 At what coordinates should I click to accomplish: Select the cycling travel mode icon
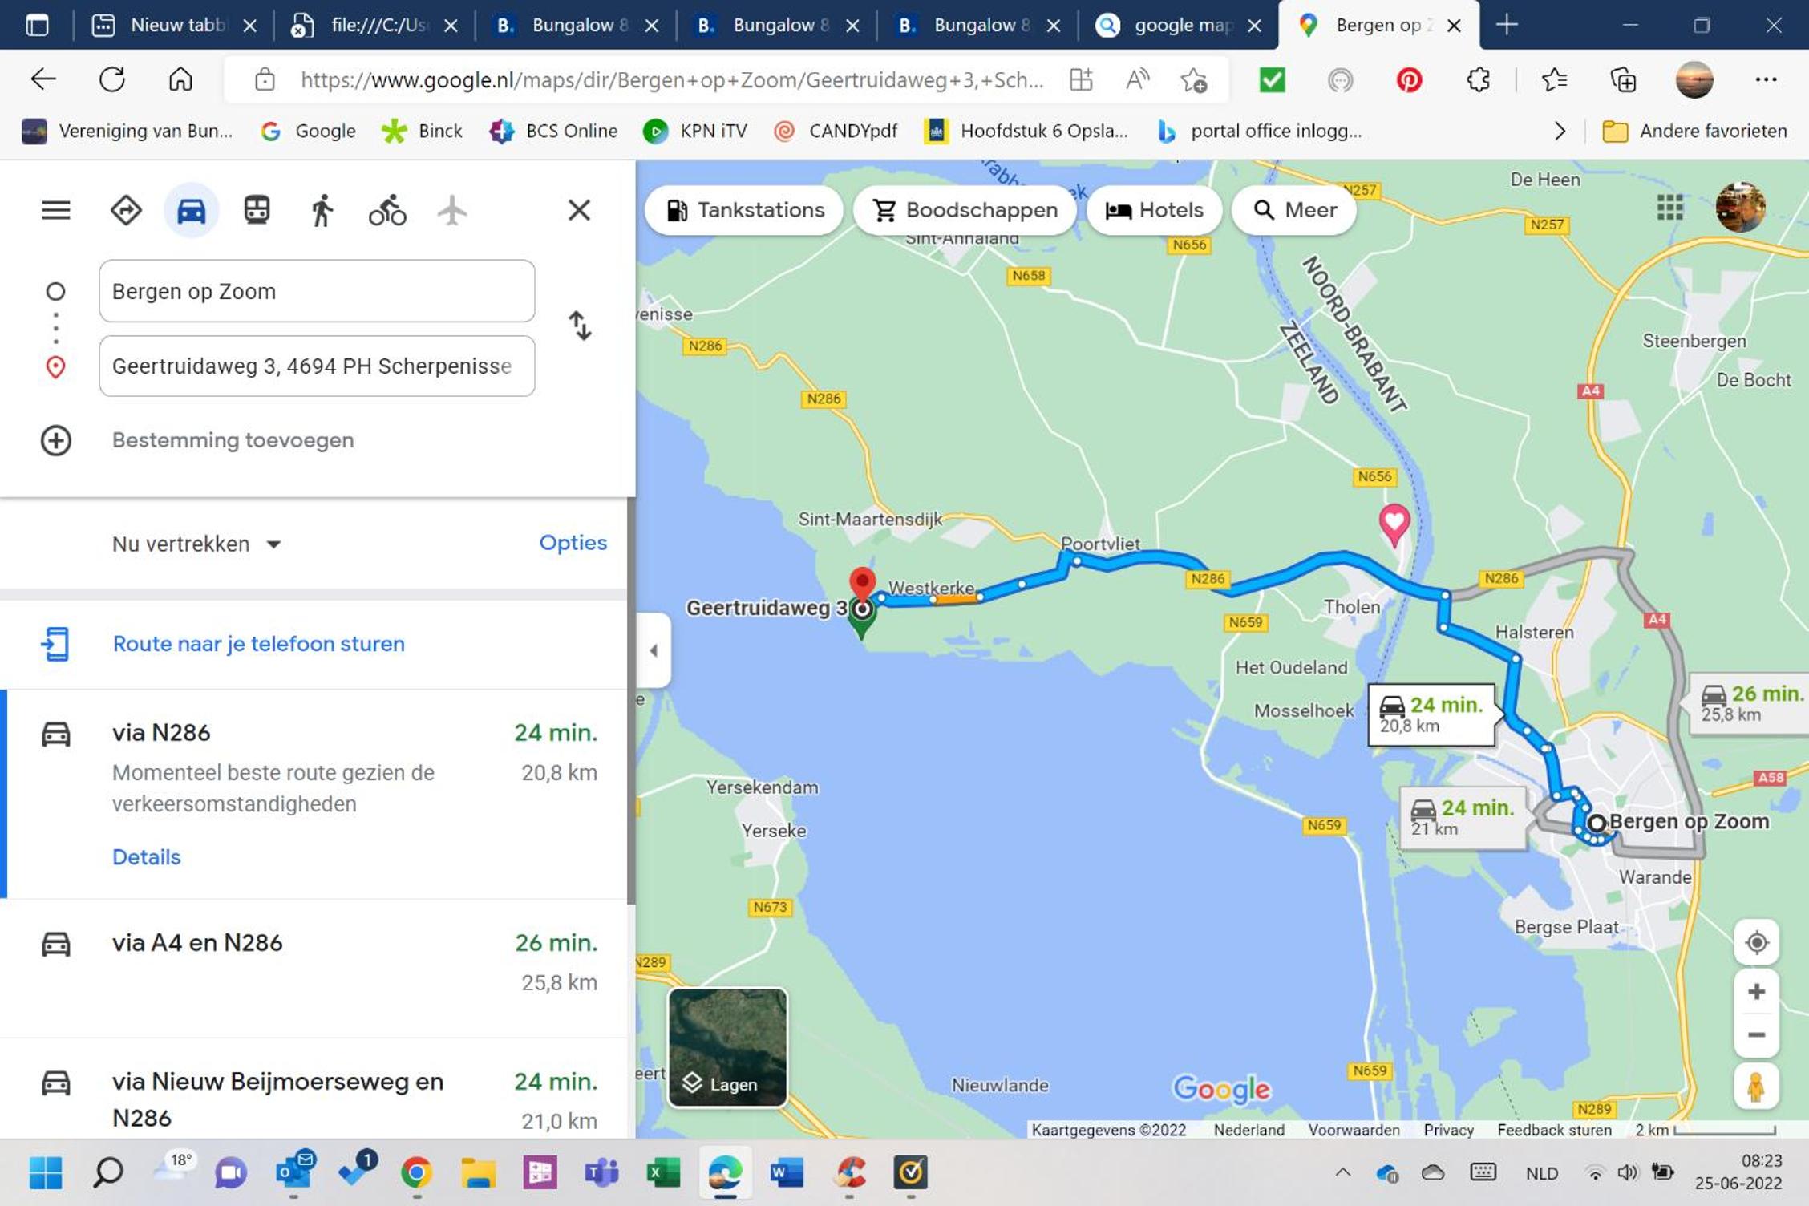tap(387, 211)
